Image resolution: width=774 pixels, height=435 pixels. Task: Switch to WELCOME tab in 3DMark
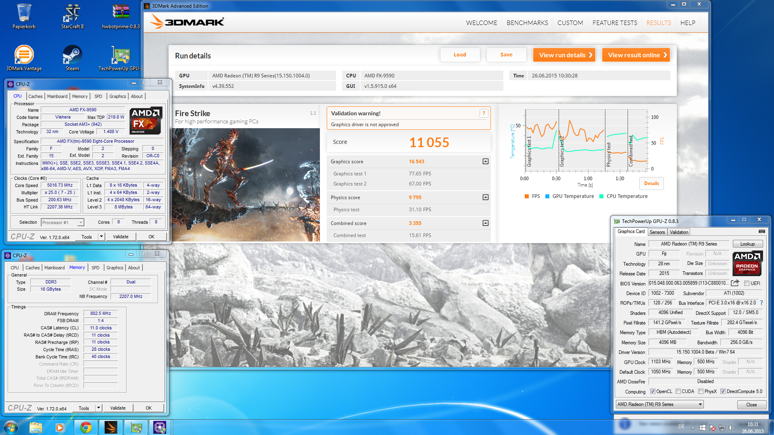(482, 23)
